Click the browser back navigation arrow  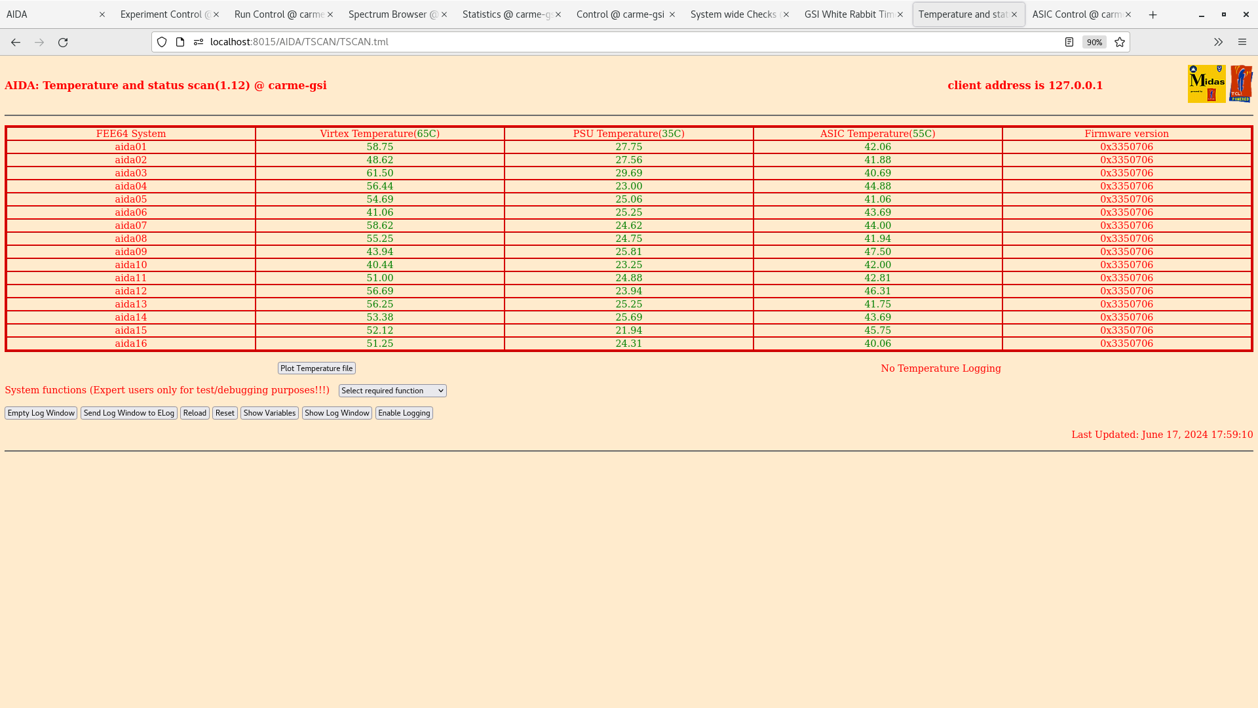[x=16, y=41]
